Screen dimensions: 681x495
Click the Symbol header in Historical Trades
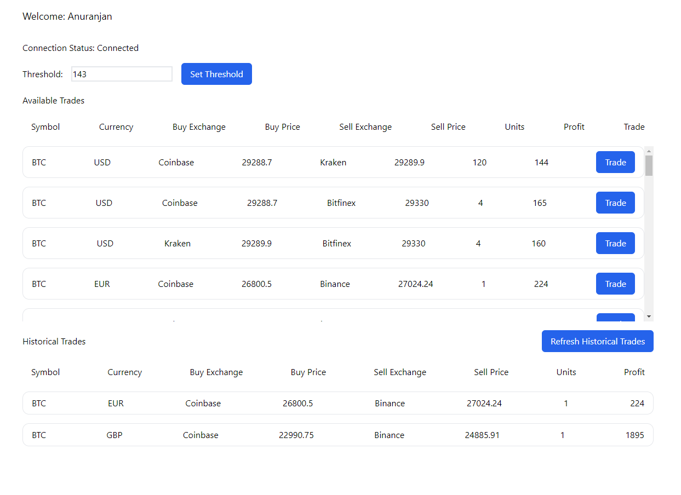45,372
